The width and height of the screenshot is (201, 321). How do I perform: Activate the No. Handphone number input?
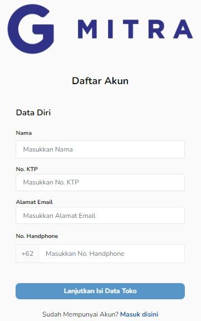(x=112, y=254)
